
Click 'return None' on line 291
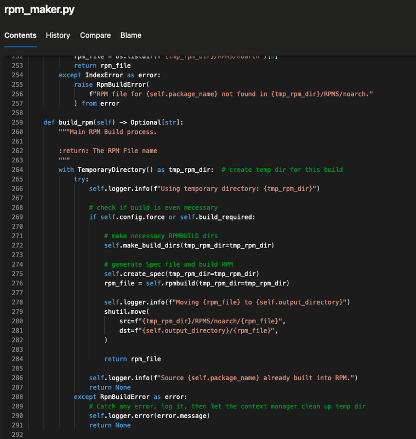110,425
